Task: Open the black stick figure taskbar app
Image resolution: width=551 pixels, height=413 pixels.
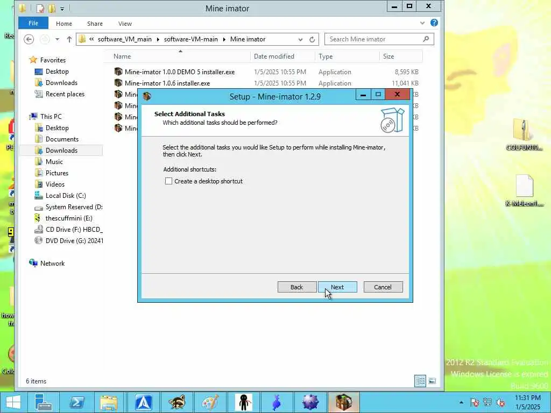Action: 243,402
